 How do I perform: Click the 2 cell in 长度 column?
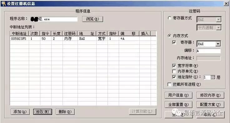coord(57,39)
